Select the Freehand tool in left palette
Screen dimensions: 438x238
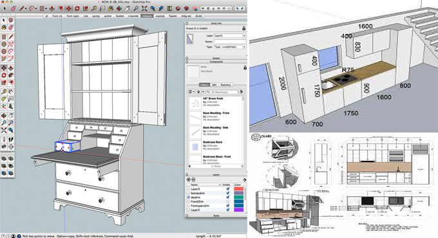pyautogui.click(x=10, y=44)
